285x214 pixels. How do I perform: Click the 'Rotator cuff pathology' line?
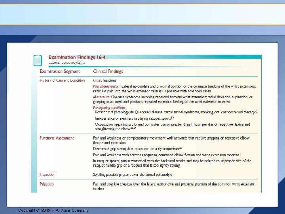(176, 112)
